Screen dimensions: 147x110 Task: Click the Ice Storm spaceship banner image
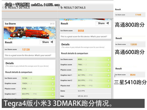click(x=30, y=33)
